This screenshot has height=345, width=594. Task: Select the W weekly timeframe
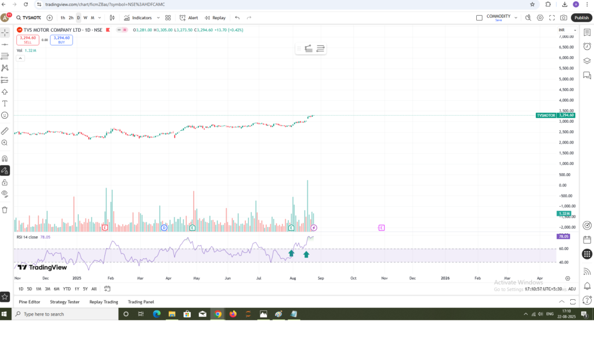click(x=85, y=18)
